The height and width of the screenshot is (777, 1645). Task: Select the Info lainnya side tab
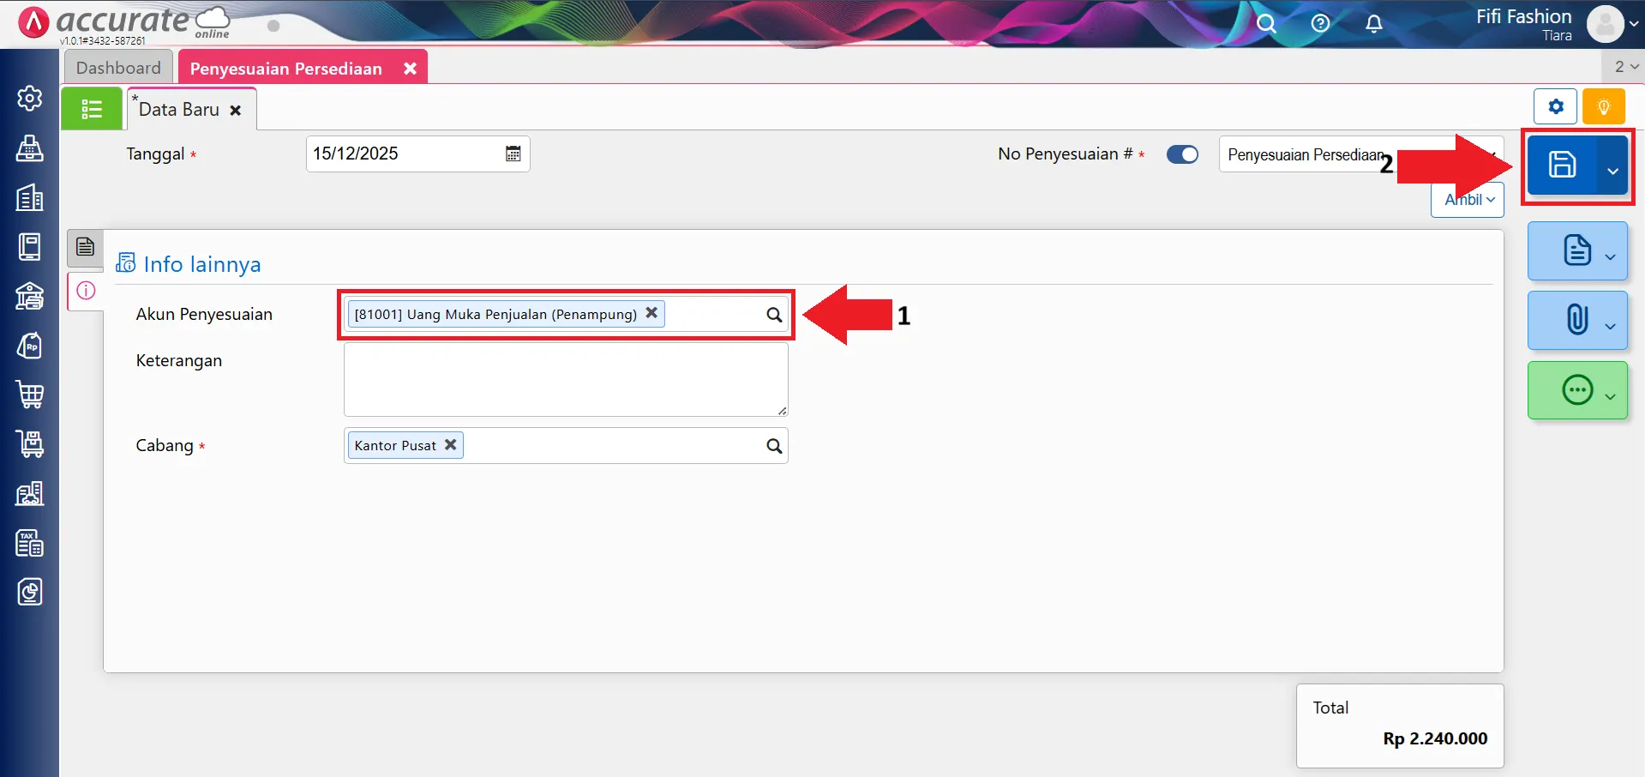coord(86,291)
